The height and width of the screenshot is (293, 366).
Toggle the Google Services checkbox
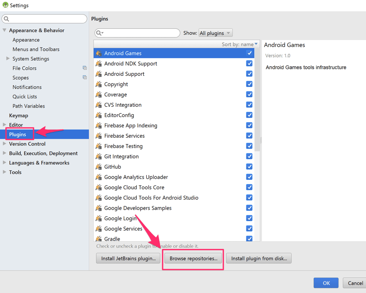point(249,228)
